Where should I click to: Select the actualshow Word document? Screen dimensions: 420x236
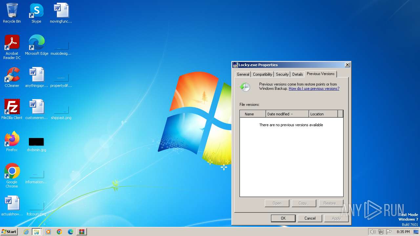click(x=12, y=206)
